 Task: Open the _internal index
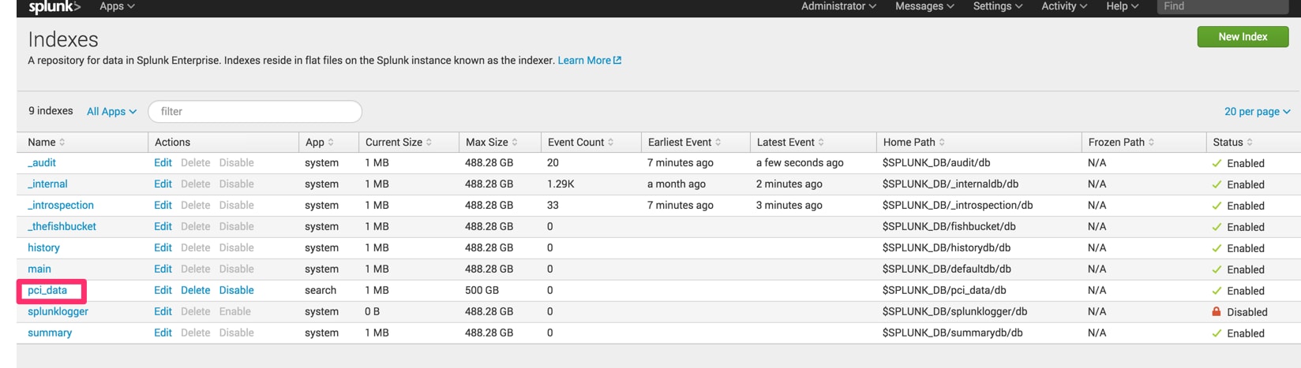point(47,184)
